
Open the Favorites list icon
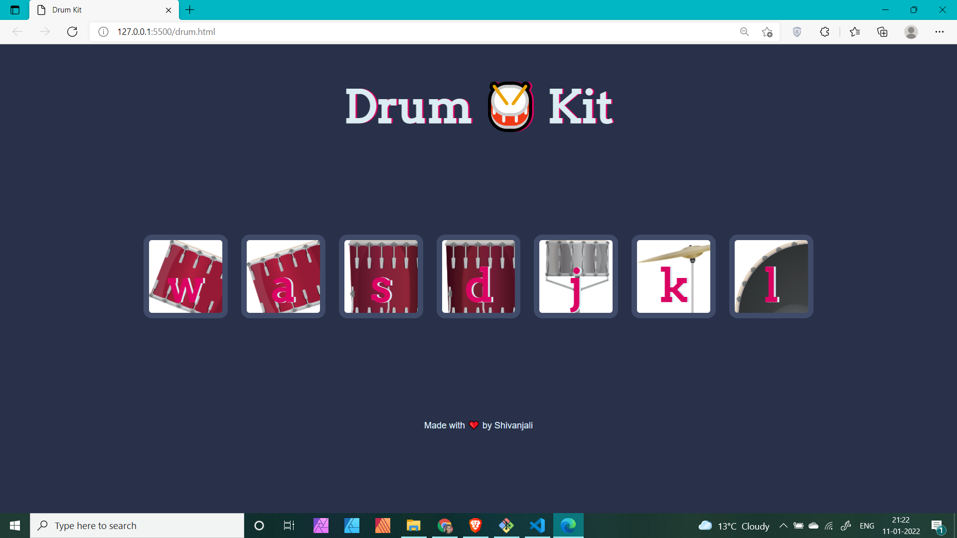[x=855, y=32]
